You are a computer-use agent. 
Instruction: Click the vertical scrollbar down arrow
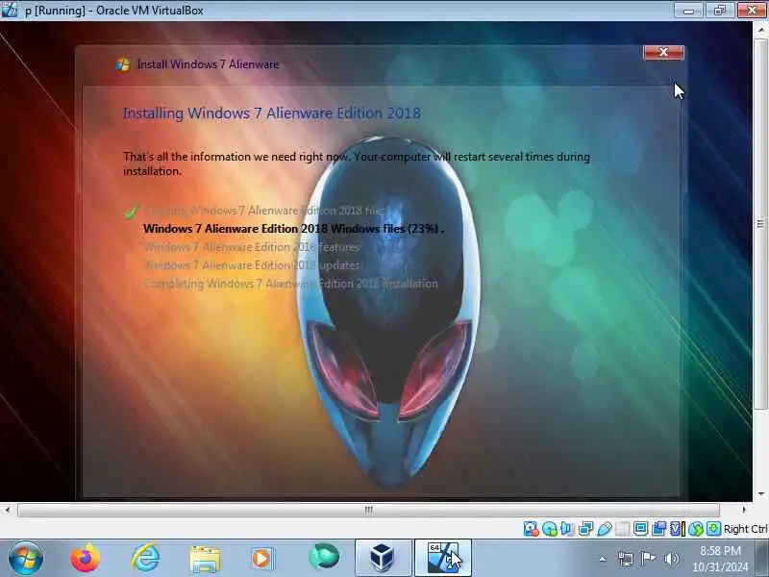click(760, 493)
